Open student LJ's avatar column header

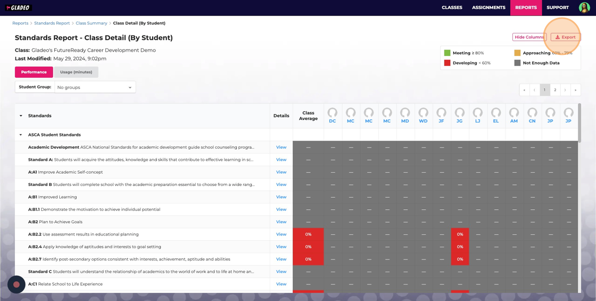(478, 116)
